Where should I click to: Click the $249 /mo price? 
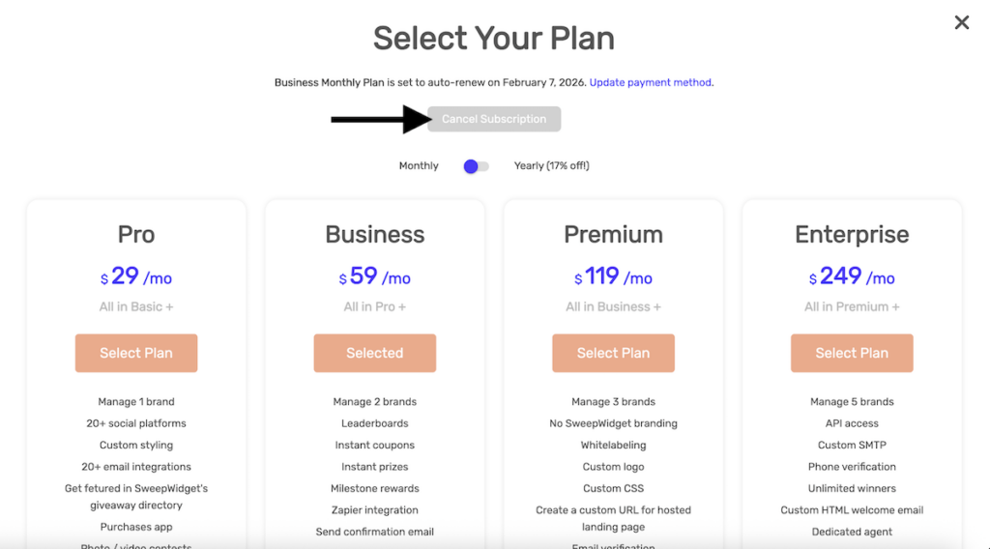852,276
